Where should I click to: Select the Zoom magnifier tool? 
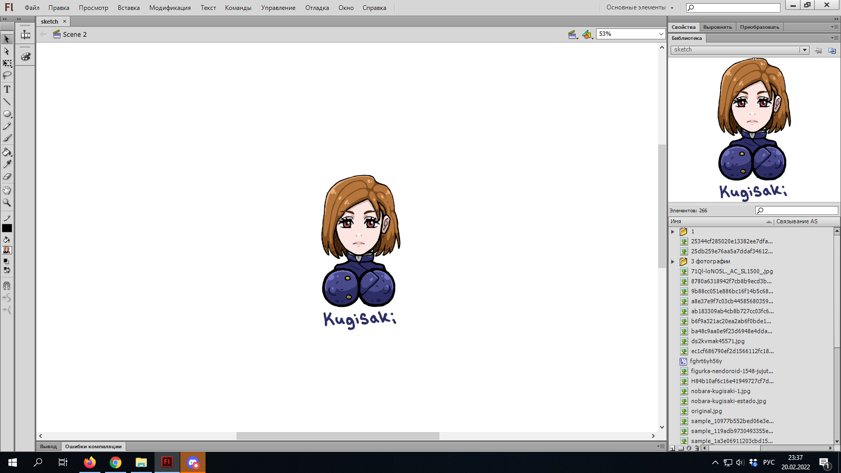point(7,202)
